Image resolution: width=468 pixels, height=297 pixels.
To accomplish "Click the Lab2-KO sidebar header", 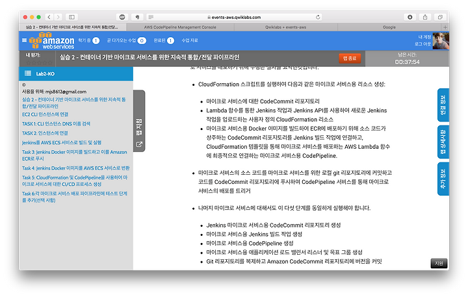I will pyautogui.click(x=76, y=73).
